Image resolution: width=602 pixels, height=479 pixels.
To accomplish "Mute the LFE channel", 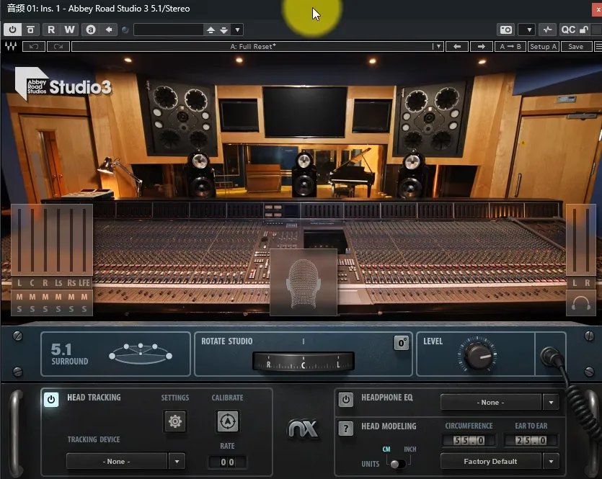I will click(x=84, y=297).
